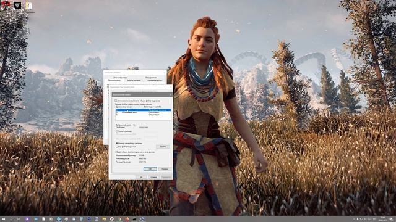The width and height of the screenshot is (396, 222).
Task: Open the black triangle desktop icon
Action: click(x=17, y=5)
